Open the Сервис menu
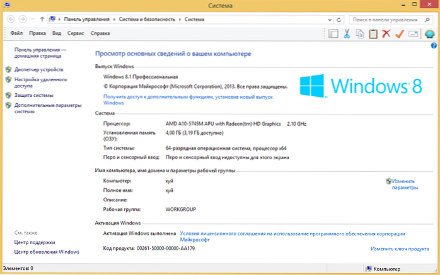Viewport: 440px width, 275px height. tap(76, 32)
